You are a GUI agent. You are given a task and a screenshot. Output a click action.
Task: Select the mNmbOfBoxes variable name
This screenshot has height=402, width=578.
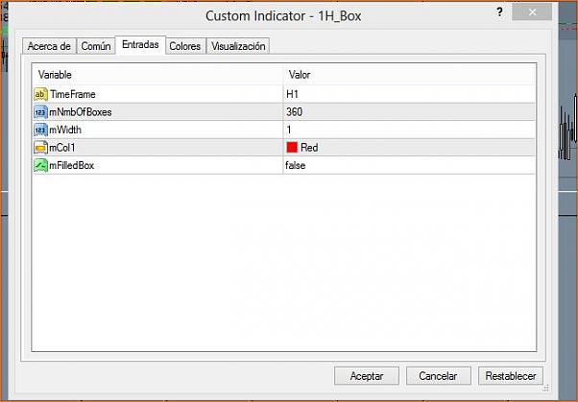tap(81, 112)
